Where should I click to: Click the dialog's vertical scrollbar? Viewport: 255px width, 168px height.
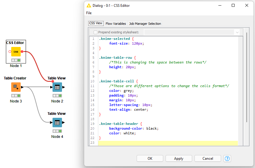coord(247,77)
